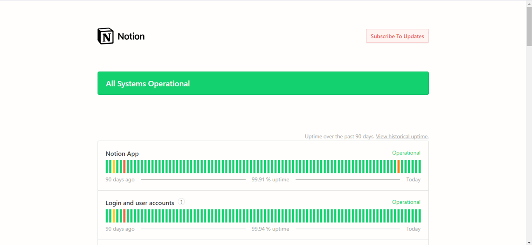Click the scrollbar down arrow

(529, 242)
